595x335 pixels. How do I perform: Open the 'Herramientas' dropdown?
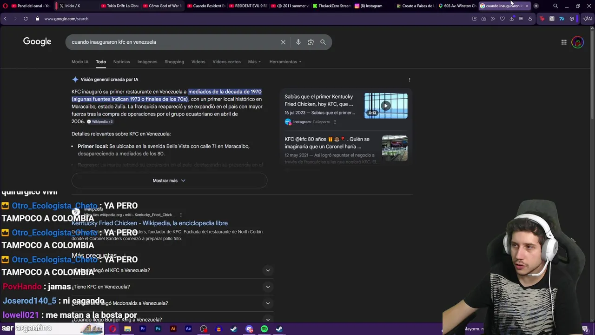click(x=285, y=62)
